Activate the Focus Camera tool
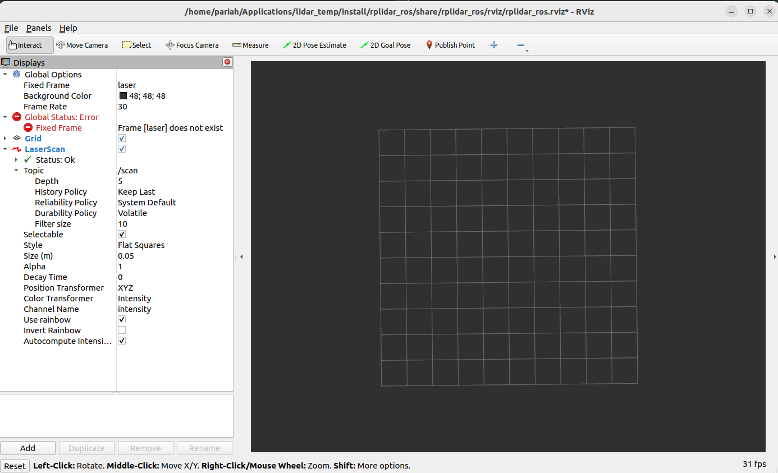 (x=192, y=45)
